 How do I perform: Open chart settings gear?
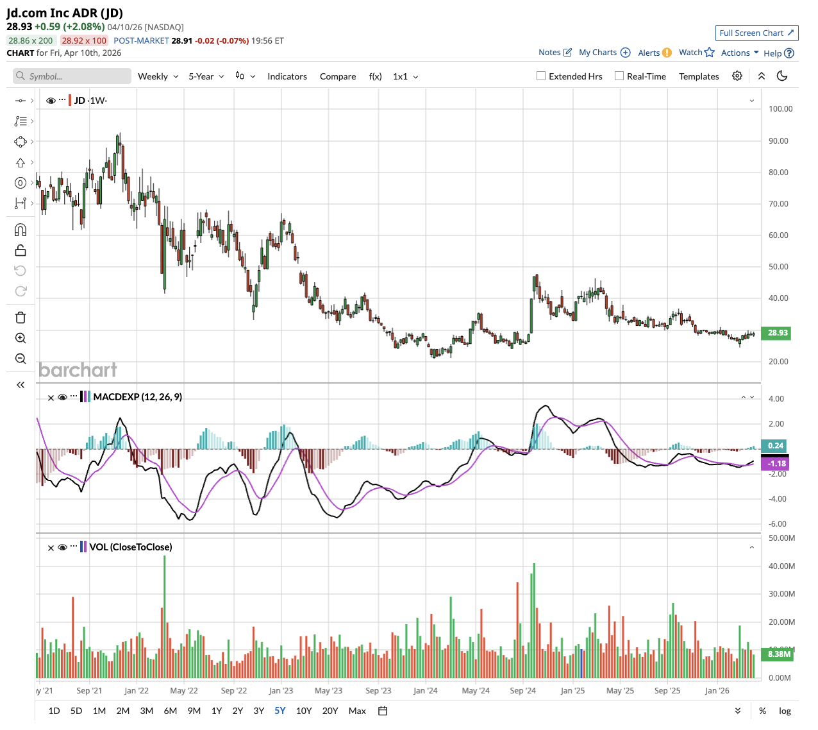point(737,76)
